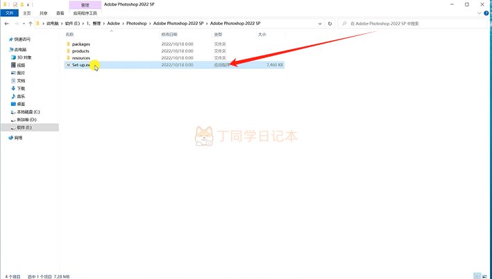Sort by the 类型 column header
The height and width of the screenshot is (279, 492).
click(219, 35)
